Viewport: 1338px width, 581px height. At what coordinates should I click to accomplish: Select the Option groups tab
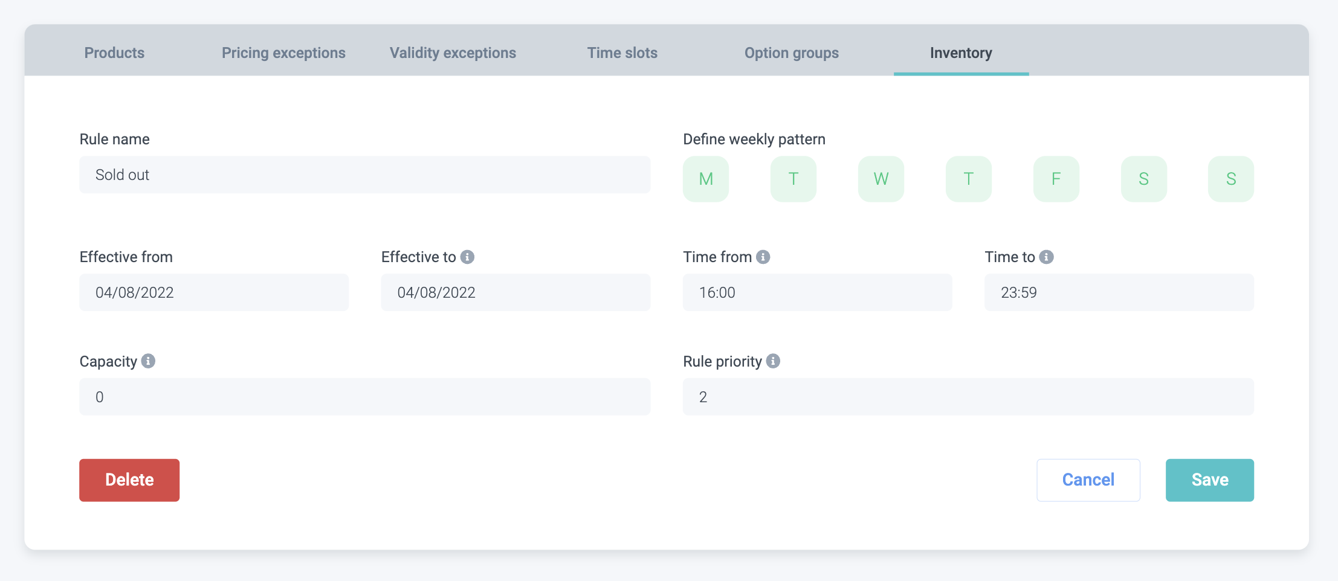791,53
